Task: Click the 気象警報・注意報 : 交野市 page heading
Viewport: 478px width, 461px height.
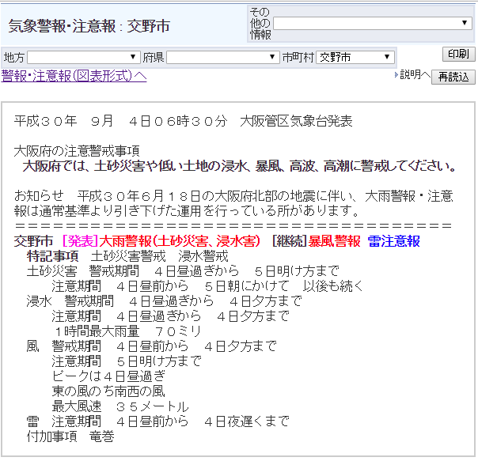Action: (89, 26)
